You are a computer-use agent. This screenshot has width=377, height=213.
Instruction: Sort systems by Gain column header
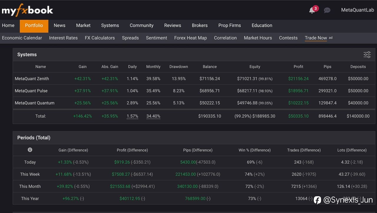(82, 67)
